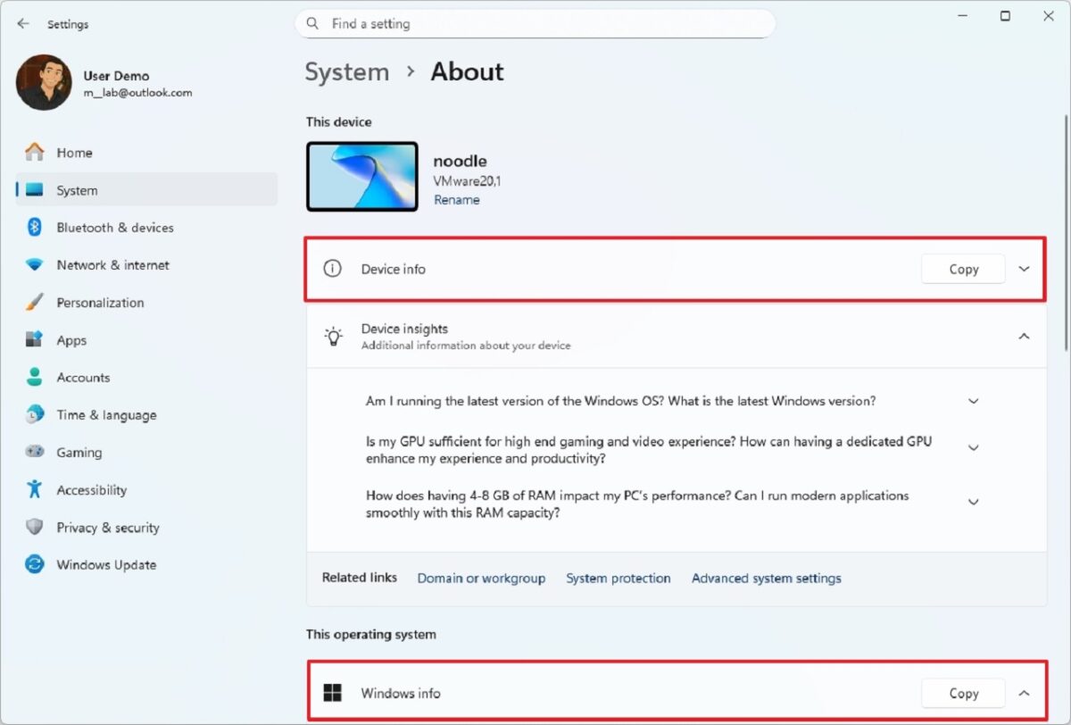Go to Time & language settings
The height and width of the screenshot is (725, 1071).
tap(105, 415)
